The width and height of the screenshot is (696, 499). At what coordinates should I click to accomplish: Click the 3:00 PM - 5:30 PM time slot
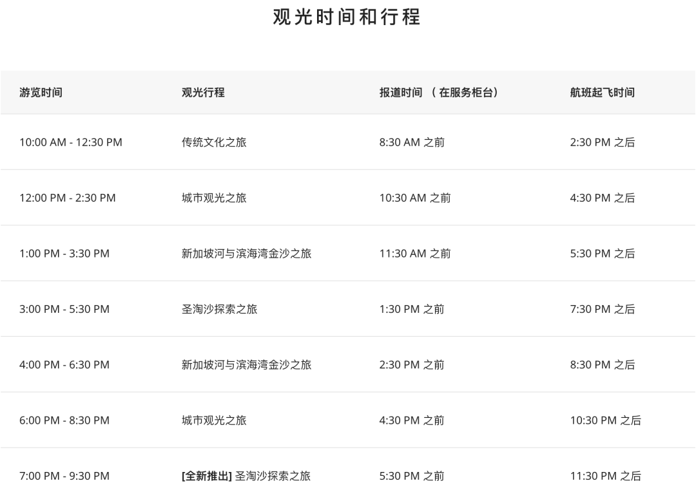[64, 309]
